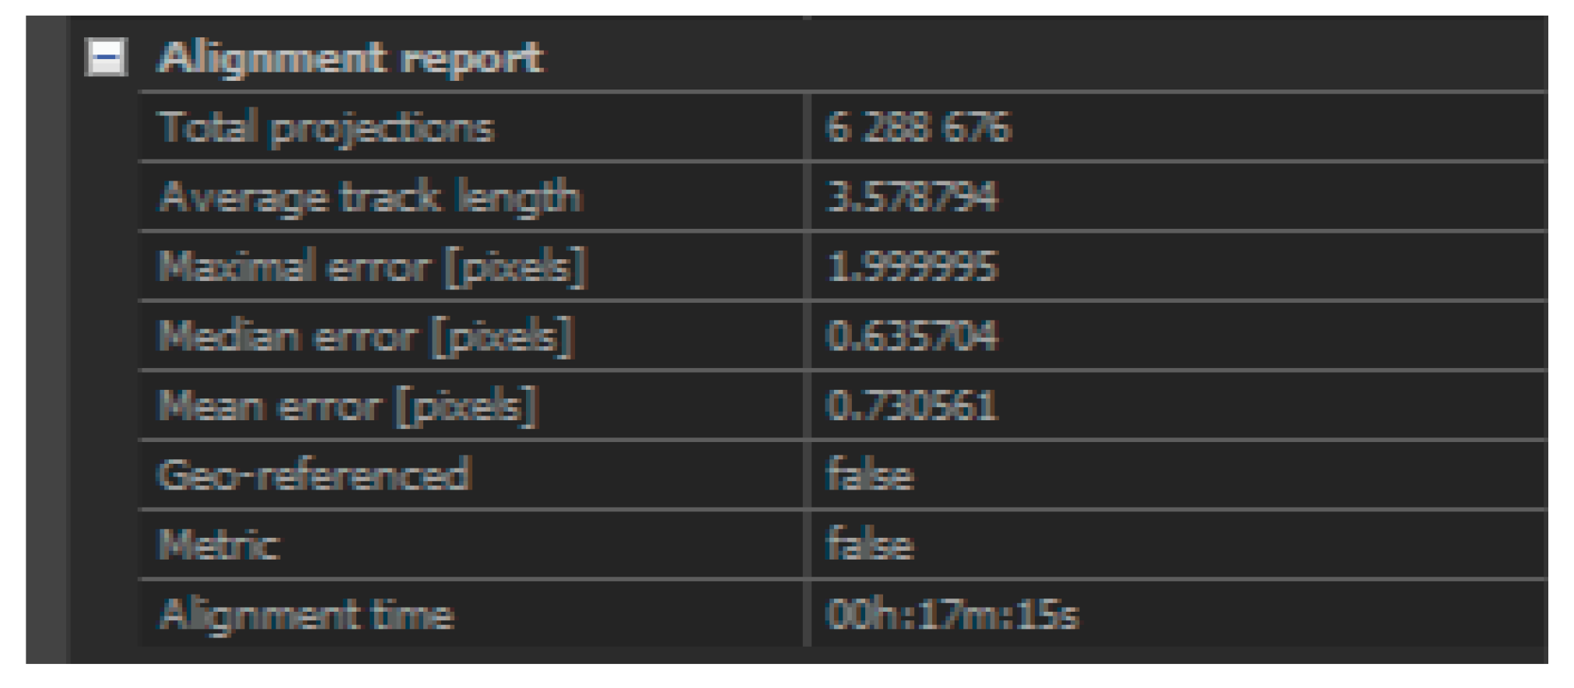Click the dark left margin strip of panel
The width and height of the screenshot is (1574, 688).
[47, 339]
